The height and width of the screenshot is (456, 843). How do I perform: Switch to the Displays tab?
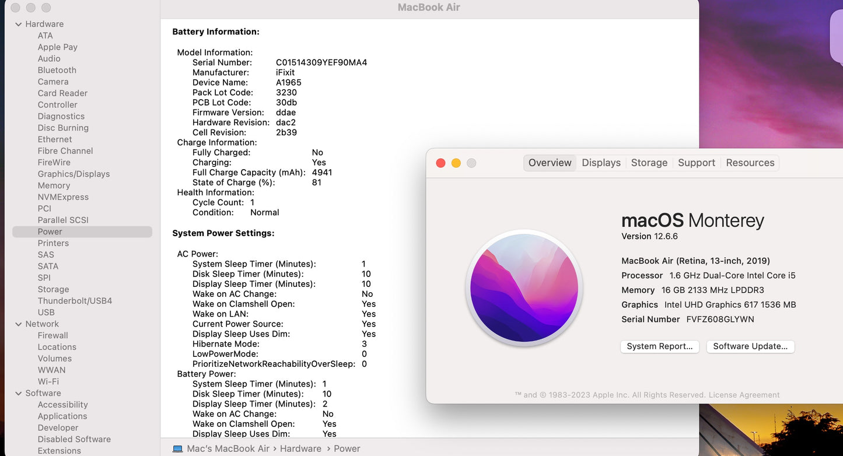pos(601,163)
